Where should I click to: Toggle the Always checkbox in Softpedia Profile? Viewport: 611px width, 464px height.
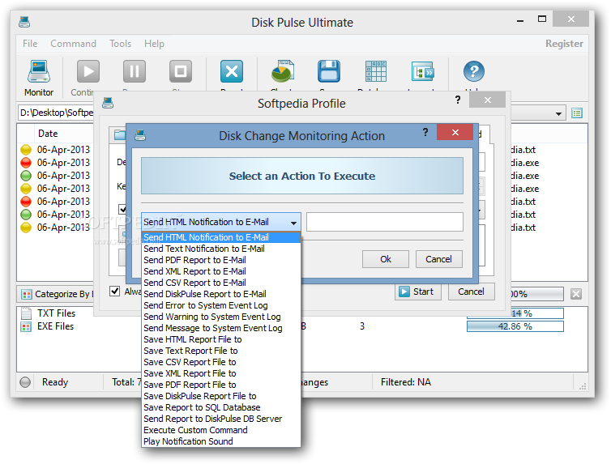coord(114,292)
